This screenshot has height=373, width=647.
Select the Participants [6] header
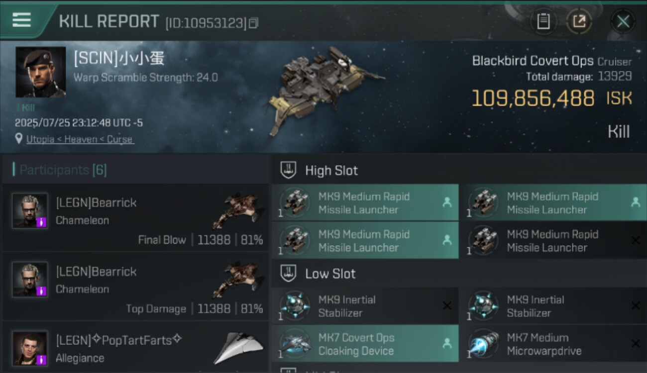tap(63, 170)
